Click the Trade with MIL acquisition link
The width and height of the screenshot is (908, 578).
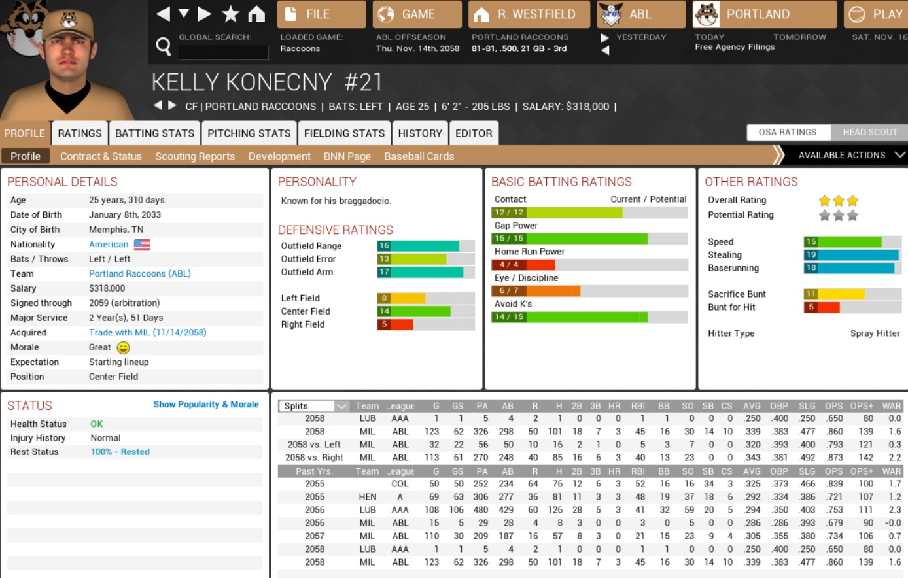pyautogui.click(x=147, y=332)
